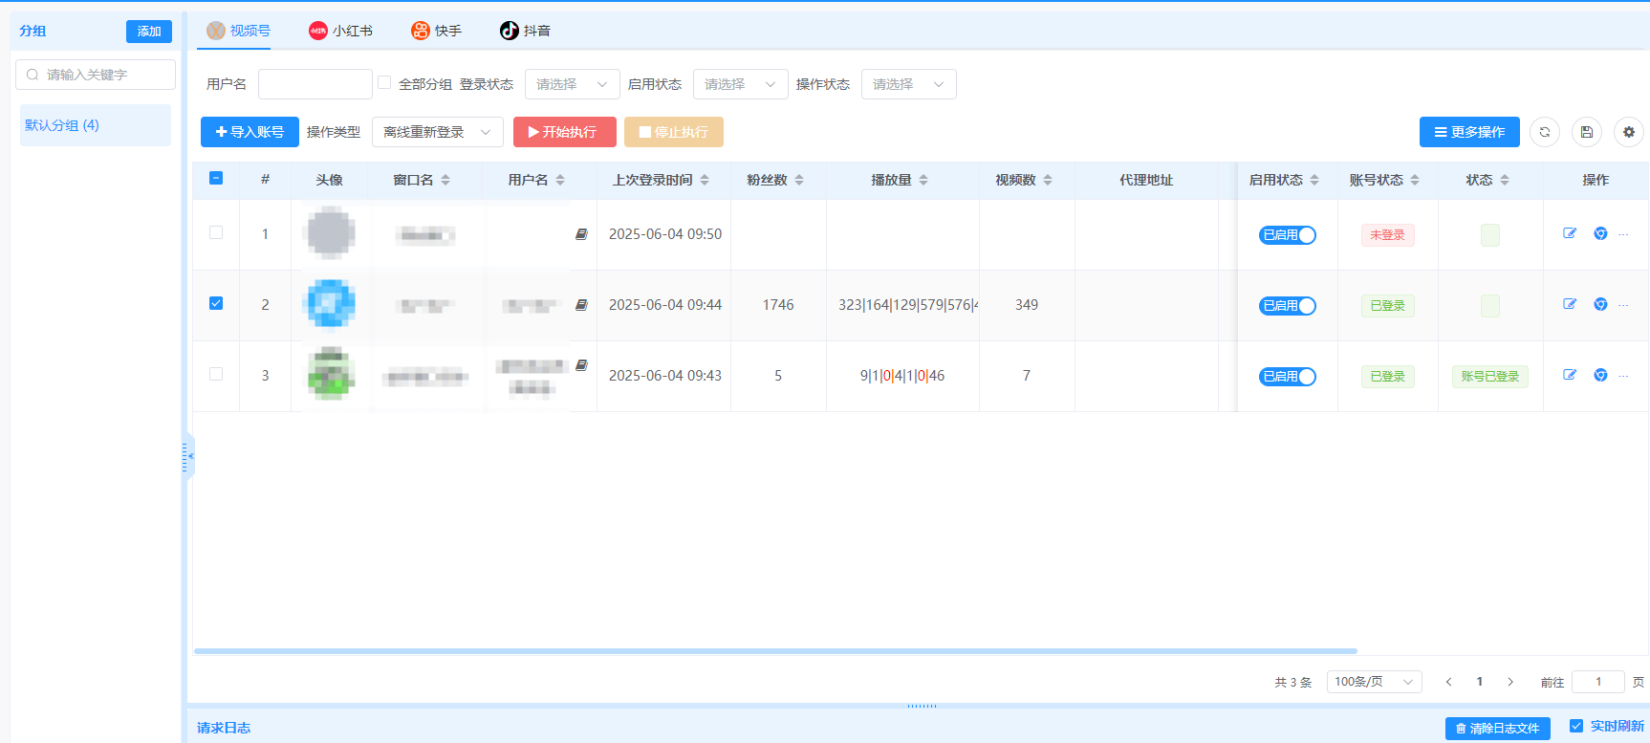The height and width of the screenshot is (743, 1650).
Task: Open the 100条/页 page size dropdown
Action: (x=1374, y=682)
